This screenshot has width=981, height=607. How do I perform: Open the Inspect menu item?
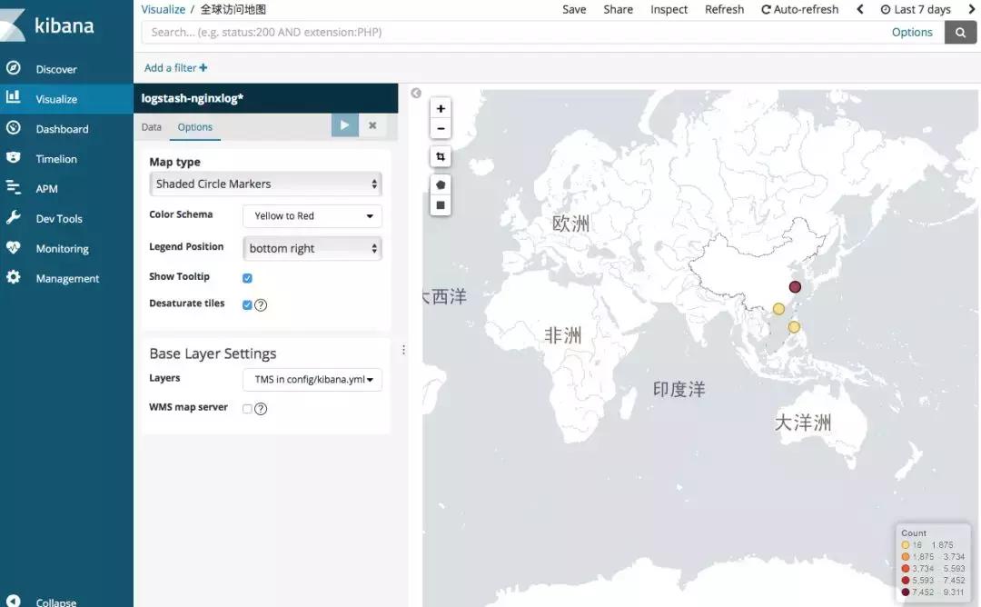[669, 9]
